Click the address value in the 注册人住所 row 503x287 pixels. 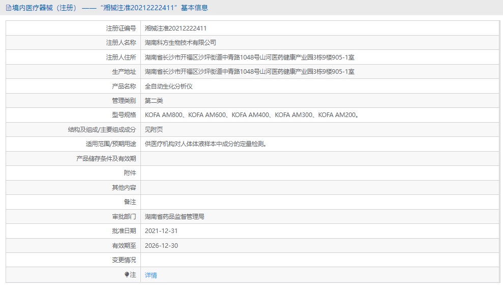point(250,58)
